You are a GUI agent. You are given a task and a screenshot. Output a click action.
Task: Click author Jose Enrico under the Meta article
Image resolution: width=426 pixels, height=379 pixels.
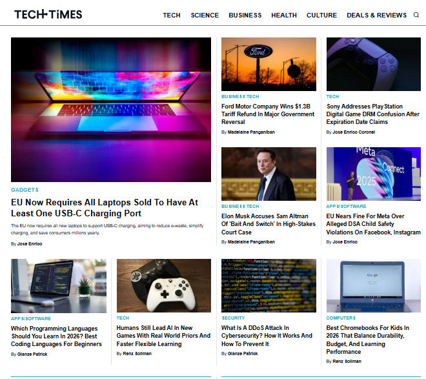click(x=345, y=242)
